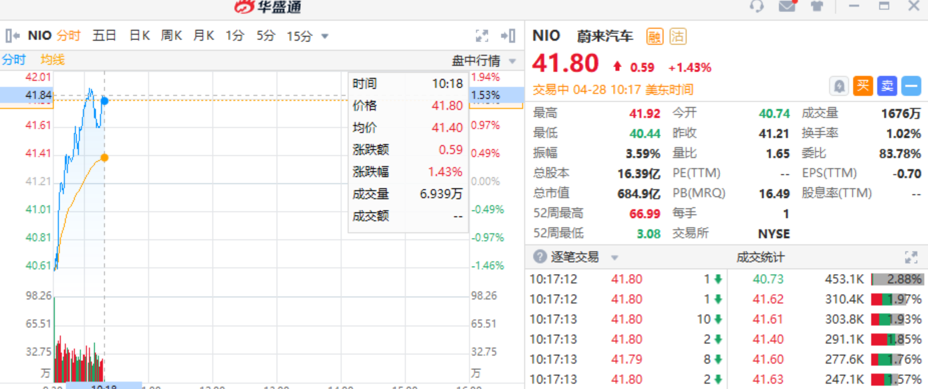Click the EPS(TTM) value -0.70
Image resolution: width=928 pixels, height=389 pixels.
(x=907, y=174)
